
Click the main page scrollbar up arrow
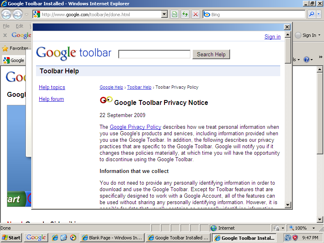[x=320, y=69]
